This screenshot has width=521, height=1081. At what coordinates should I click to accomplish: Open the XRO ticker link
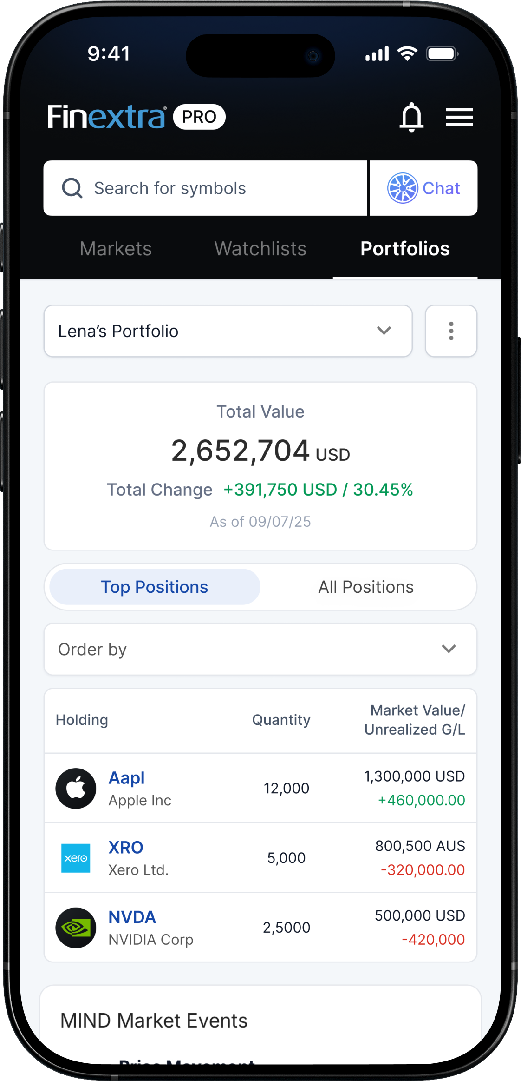pos(126,848)
